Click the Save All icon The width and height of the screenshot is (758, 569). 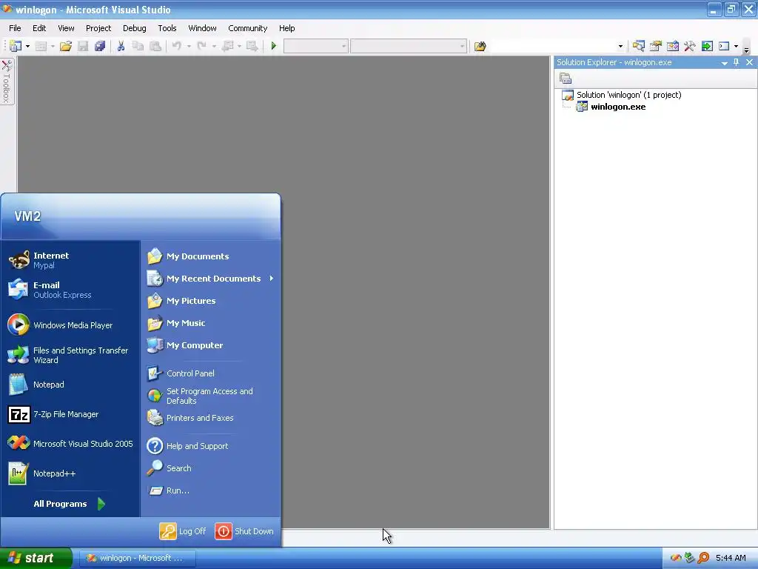point(100,46)
